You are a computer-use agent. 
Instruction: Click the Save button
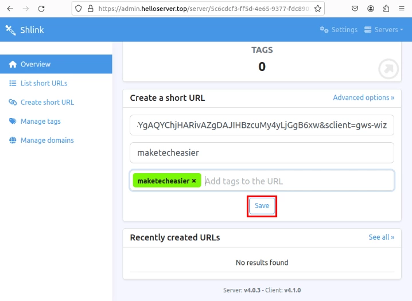pos(262,206)
